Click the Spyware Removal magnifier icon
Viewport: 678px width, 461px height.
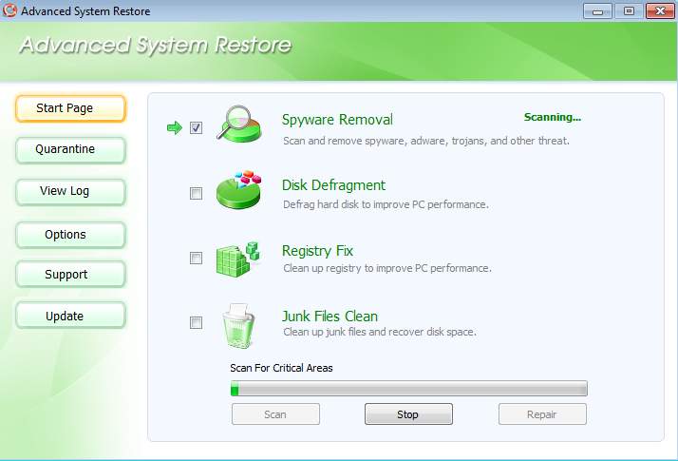pos(239,124)
